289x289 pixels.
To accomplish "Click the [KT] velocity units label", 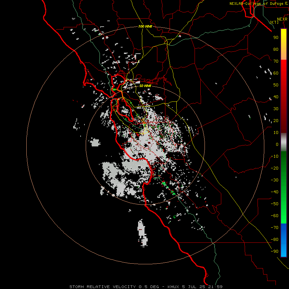I will point(274,22).
